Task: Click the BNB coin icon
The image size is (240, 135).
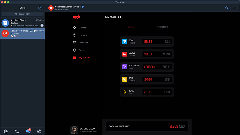Action: [x=125, y=79]
